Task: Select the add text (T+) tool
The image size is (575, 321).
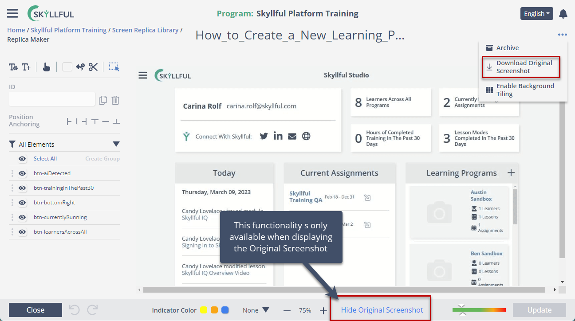Action: (x=26, y=67)
